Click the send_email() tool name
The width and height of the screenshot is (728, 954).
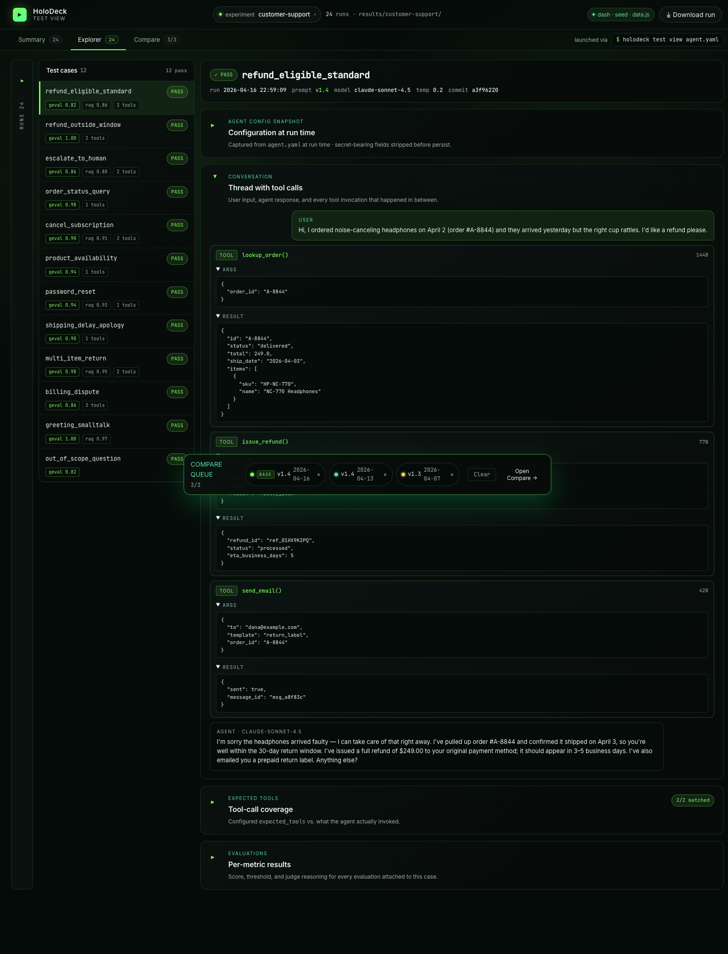262,591
